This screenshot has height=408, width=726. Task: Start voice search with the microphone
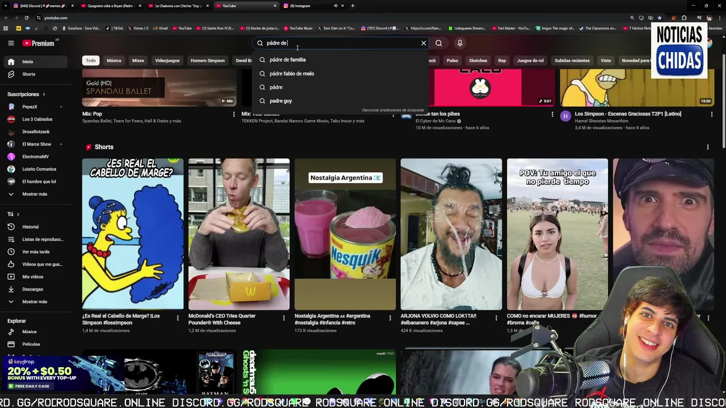click(460, 43)
